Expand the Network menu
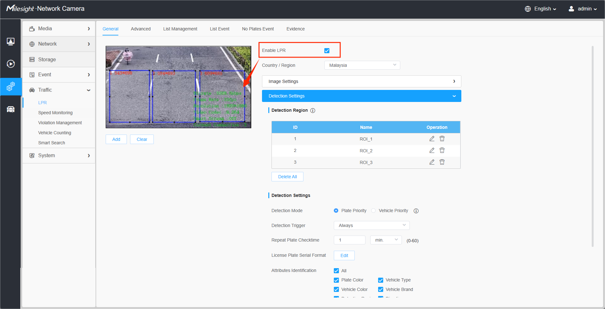The width and height of the screenshot is (605, 309). (59, 44)
